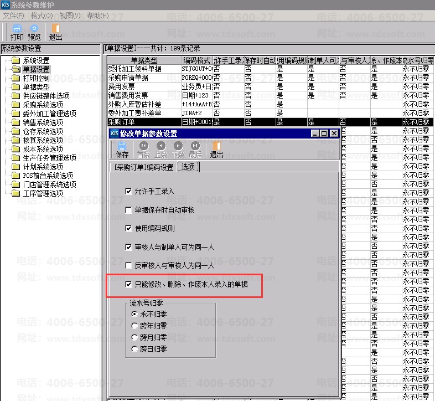The height and width of the screenshot is (401, 435).
Task: Click 单据类型 column header
Action: coord(143,60)
